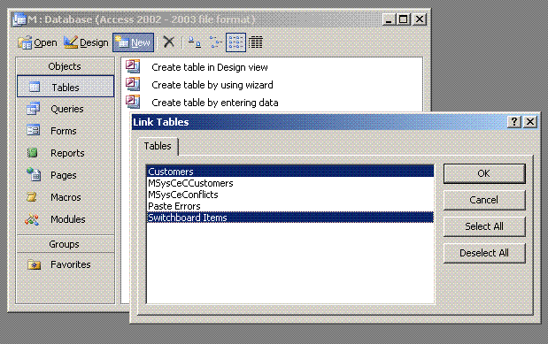Image resolution: width=548 pixels, height=344 pixels.
Task: Click the Deselect All button
Action: click(484, 253)
